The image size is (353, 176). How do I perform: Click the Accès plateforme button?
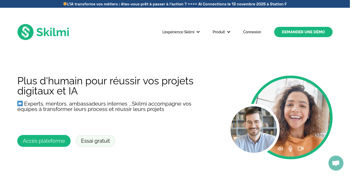pyautogui.click(x=44, y=141)
